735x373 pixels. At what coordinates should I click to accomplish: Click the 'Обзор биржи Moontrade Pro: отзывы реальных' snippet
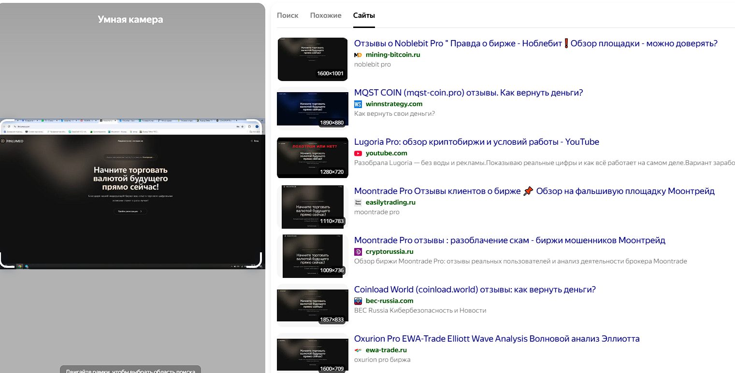[x=520, y=262]
